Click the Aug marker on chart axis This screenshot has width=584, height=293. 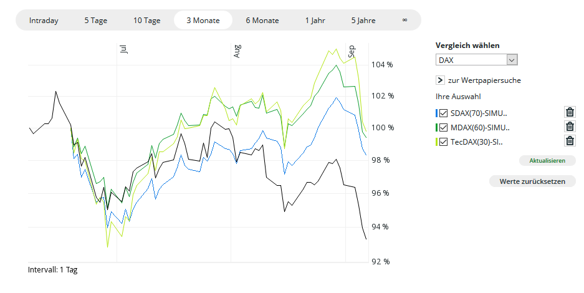237,51
